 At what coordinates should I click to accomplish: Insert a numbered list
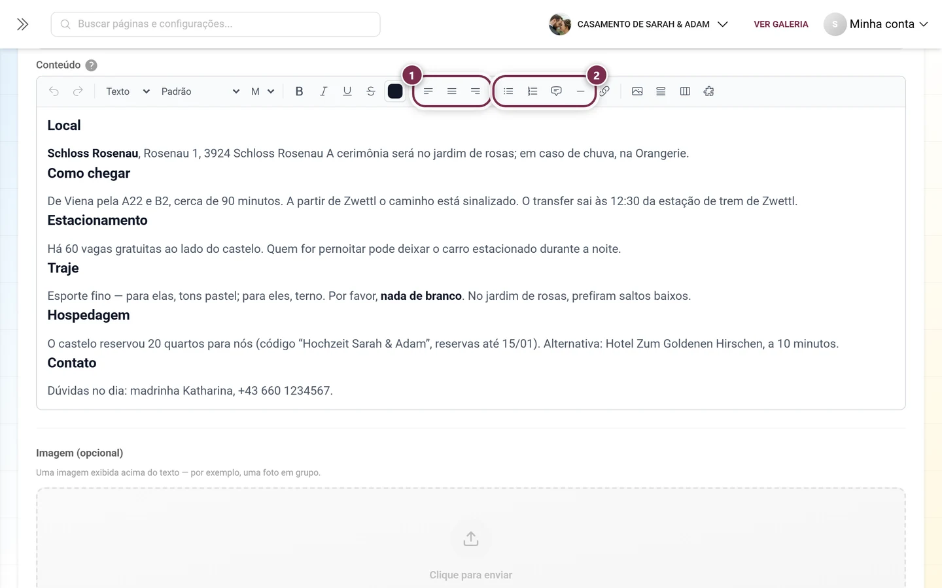tap(532, 91)
